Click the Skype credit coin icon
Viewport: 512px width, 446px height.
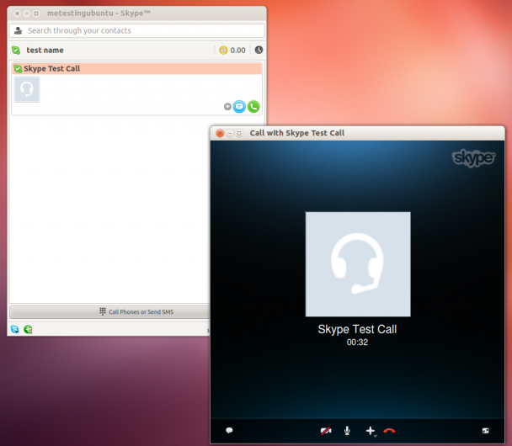coord(223,50)
